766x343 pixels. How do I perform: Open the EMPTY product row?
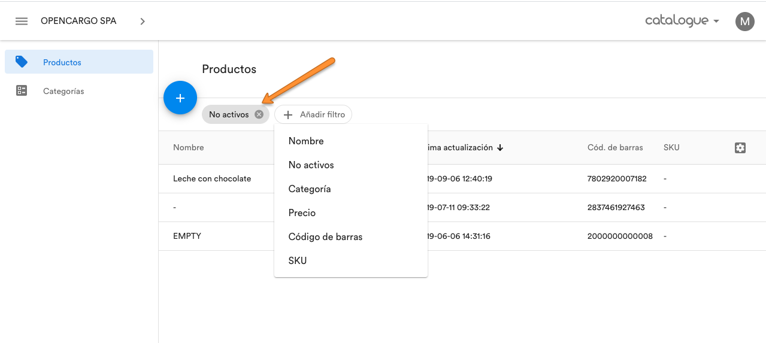(187, 236)
